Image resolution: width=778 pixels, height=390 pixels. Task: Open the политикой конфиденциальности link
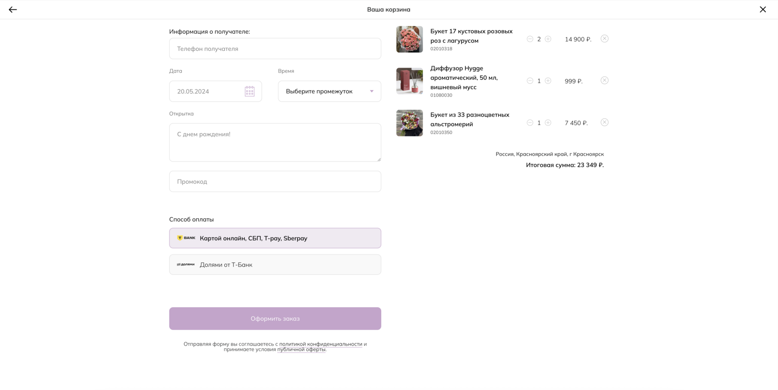[320, 344]
